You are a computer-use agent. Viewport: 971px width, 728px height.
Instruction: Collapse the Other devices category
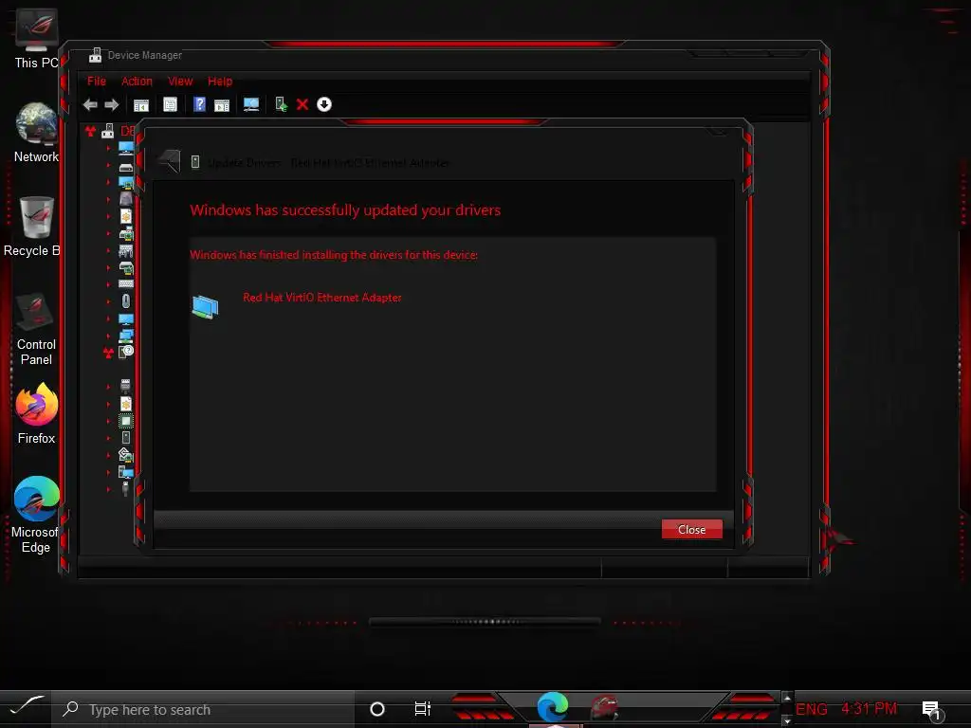pos(108,353)
